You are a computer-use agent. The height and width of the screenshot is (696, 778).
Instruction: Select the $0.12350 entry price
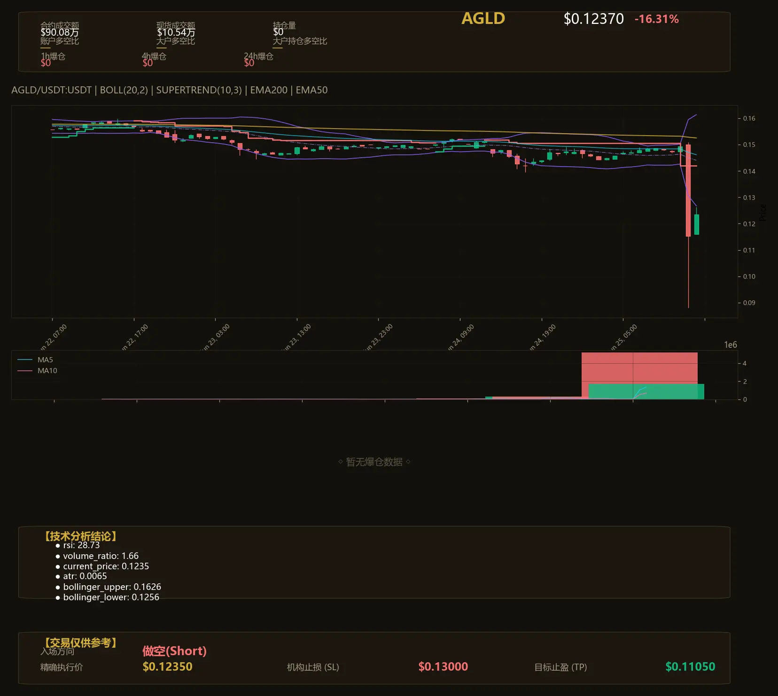[x=167, y=666]
